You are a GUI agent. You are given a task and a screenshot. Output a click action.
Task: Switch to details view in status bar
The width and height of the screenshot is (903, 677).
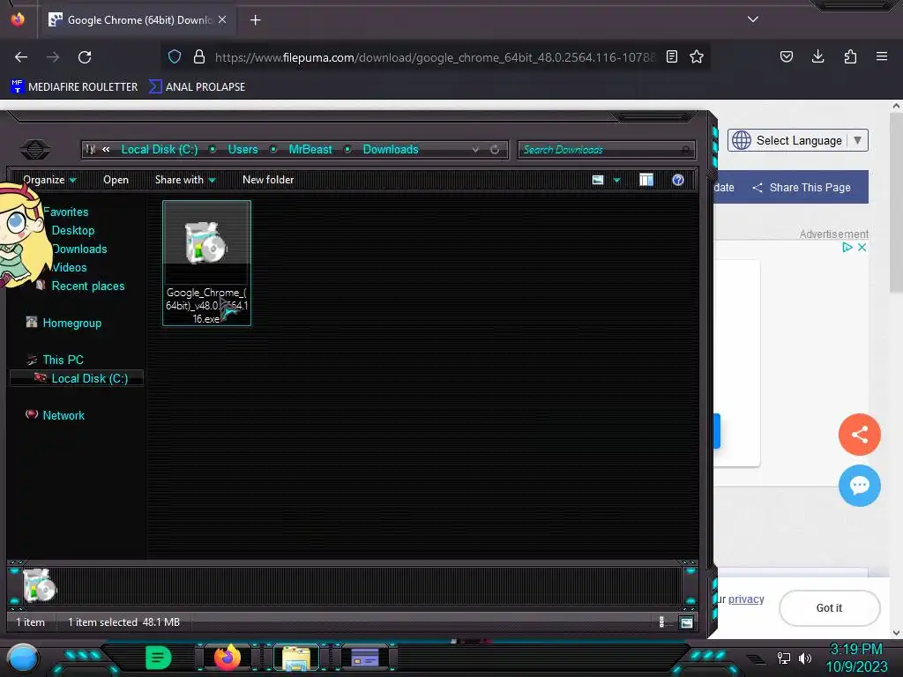[661, 621]
